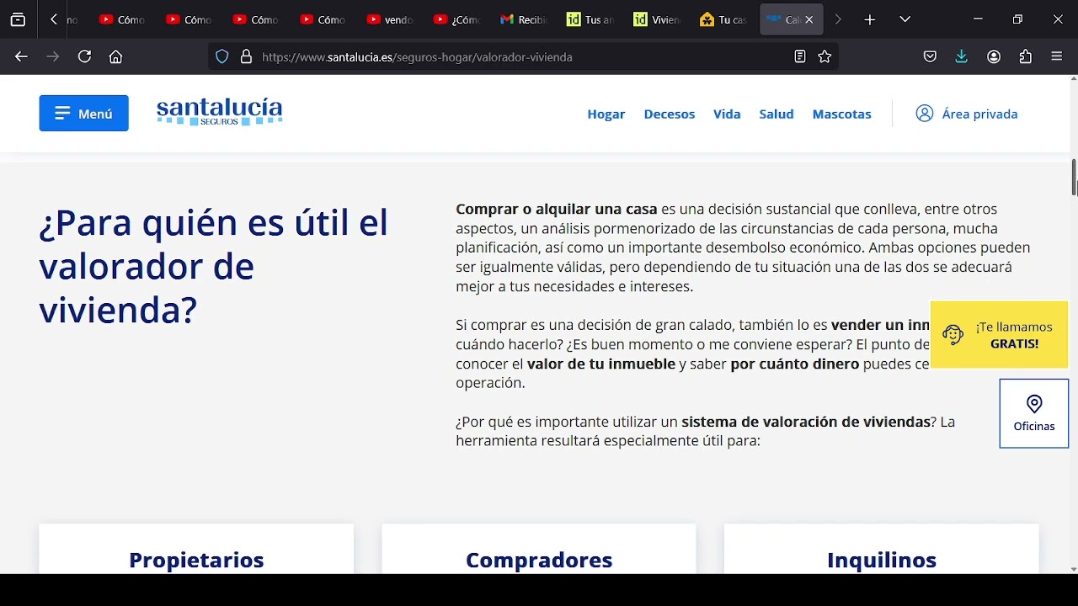The width and height of the screenshot is (1078, 606).
Task: Select the Inquilinos card heading
Action: click(x=882, y=561)
